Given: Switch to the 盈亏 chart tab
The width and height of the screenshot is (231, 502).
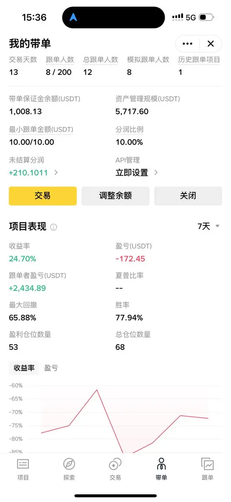Looking at the screenshot, I should click(x=51, y=368).
